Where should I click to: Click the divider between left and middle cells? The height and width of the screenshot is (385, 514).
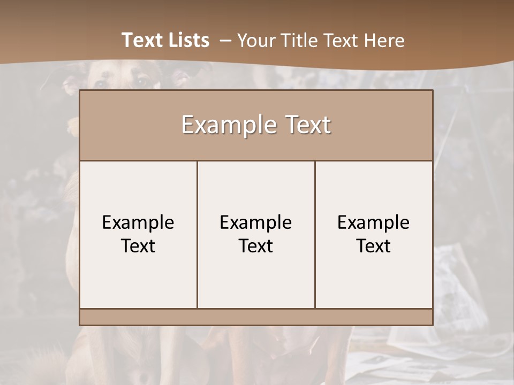click(198, 234)
